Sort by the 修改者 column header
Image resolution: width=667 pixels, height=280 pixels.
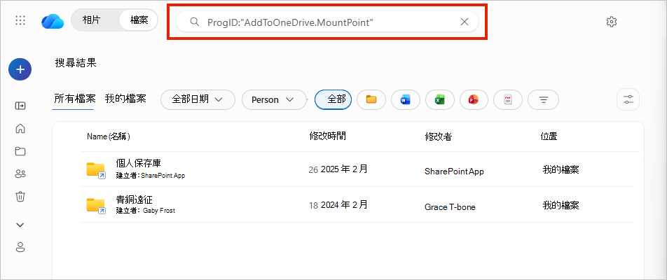(438, 136)
